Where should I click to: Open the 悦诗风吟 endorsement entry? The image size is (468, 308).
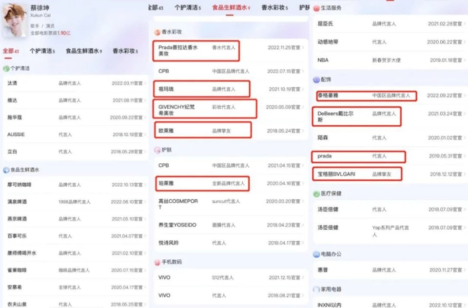pyautogui.click(x=231, y=243)
